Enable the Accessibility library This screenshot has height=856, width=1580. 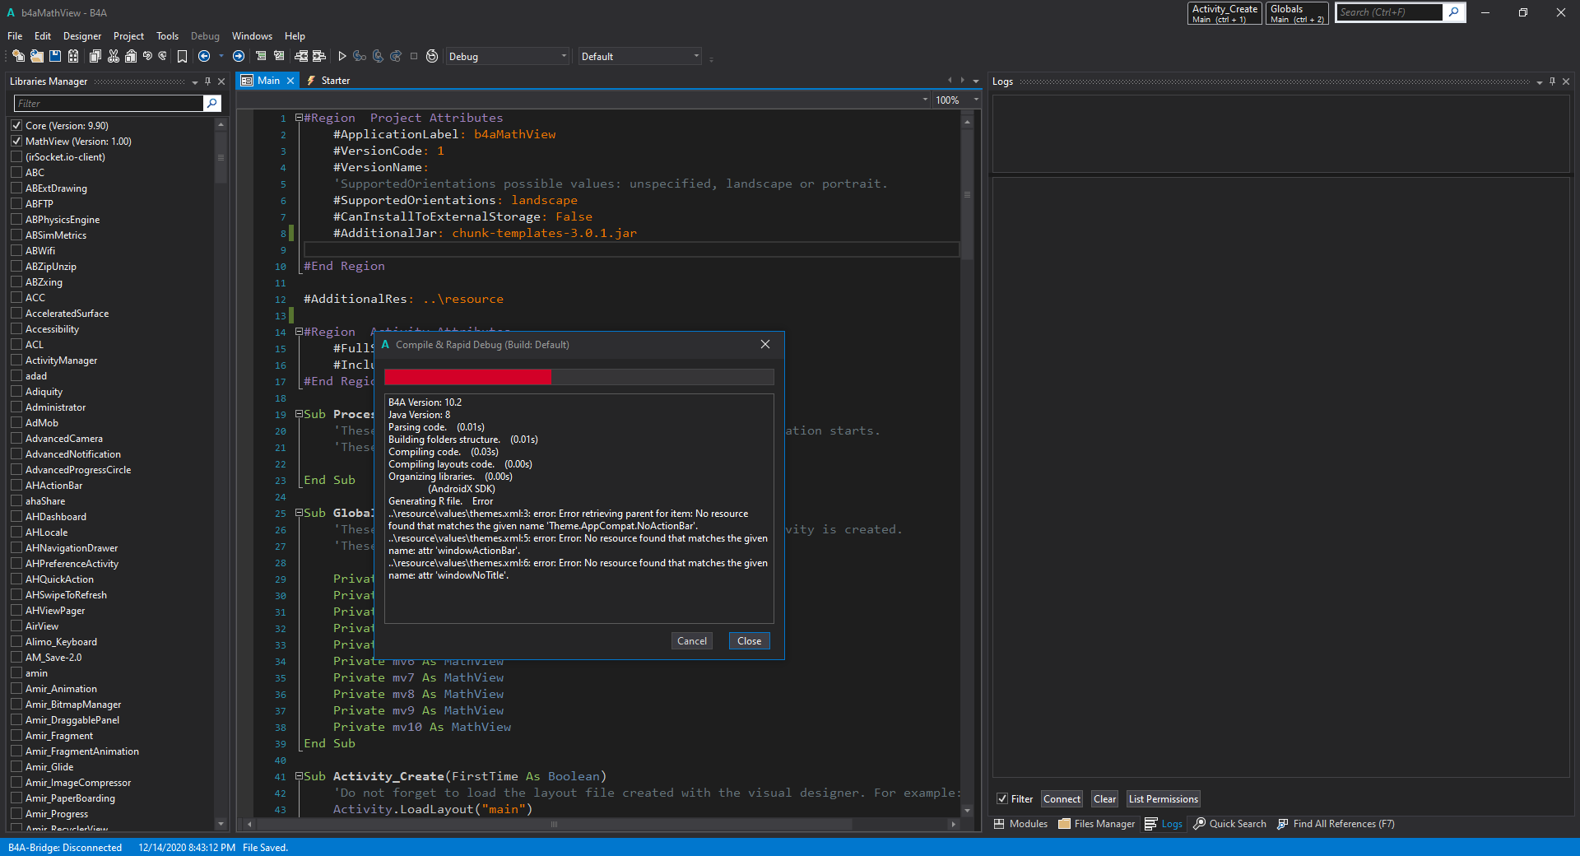(x=16, y=328)
